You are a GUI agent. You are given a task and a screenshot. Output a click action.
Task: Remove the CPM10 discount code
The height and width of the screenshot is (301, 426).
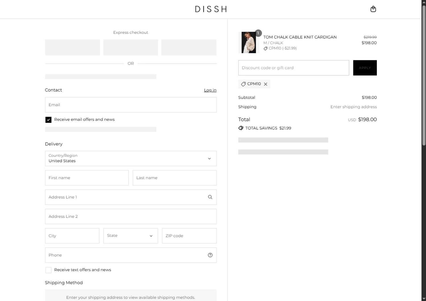[x=266, y=84]
